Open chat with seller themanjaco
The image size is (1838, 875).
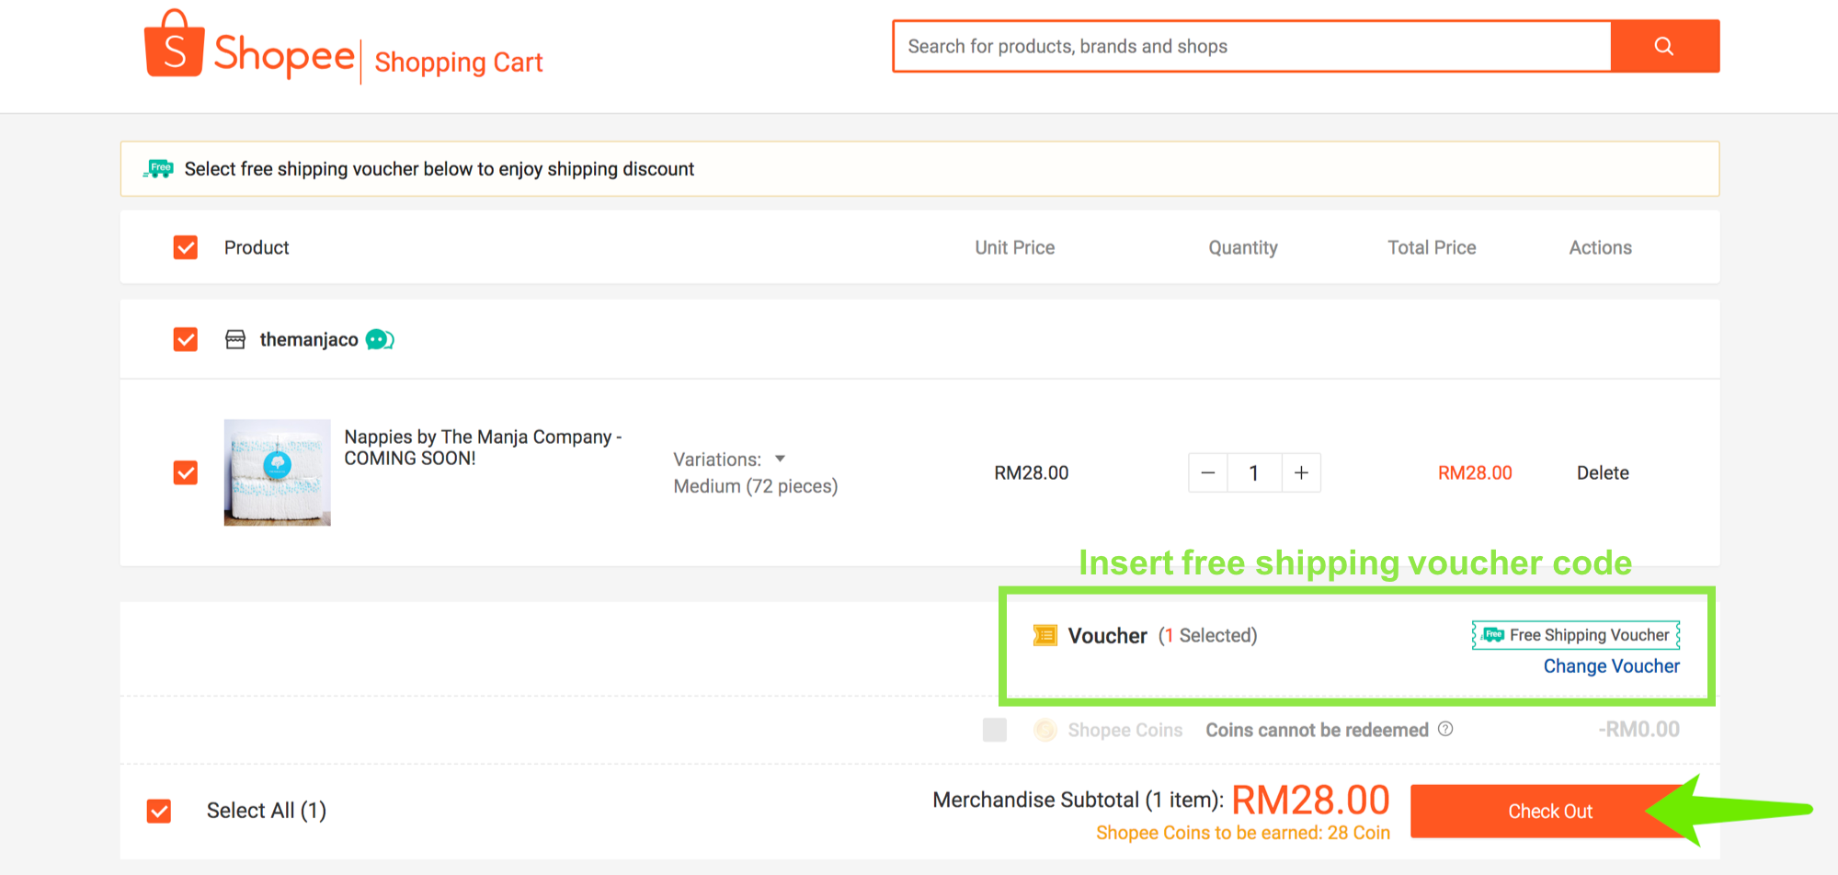380,340
